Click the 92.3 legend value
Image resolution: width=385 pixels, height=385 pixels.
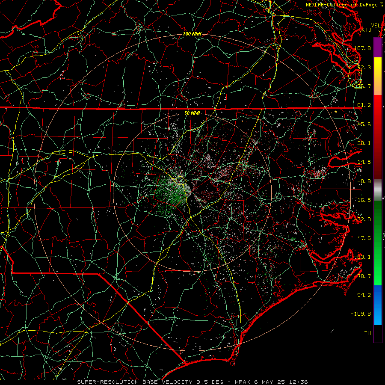(364, 67)
